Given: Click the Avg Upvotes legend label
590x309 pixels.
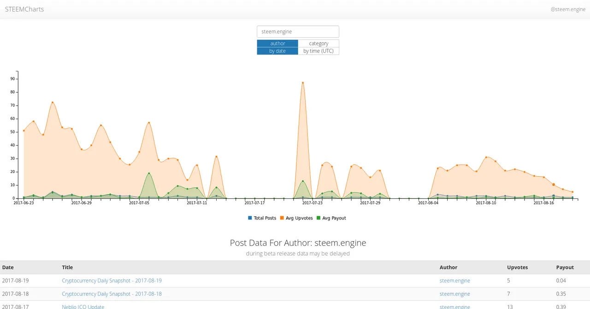Looking at the screenshot, I should (300, 218).
